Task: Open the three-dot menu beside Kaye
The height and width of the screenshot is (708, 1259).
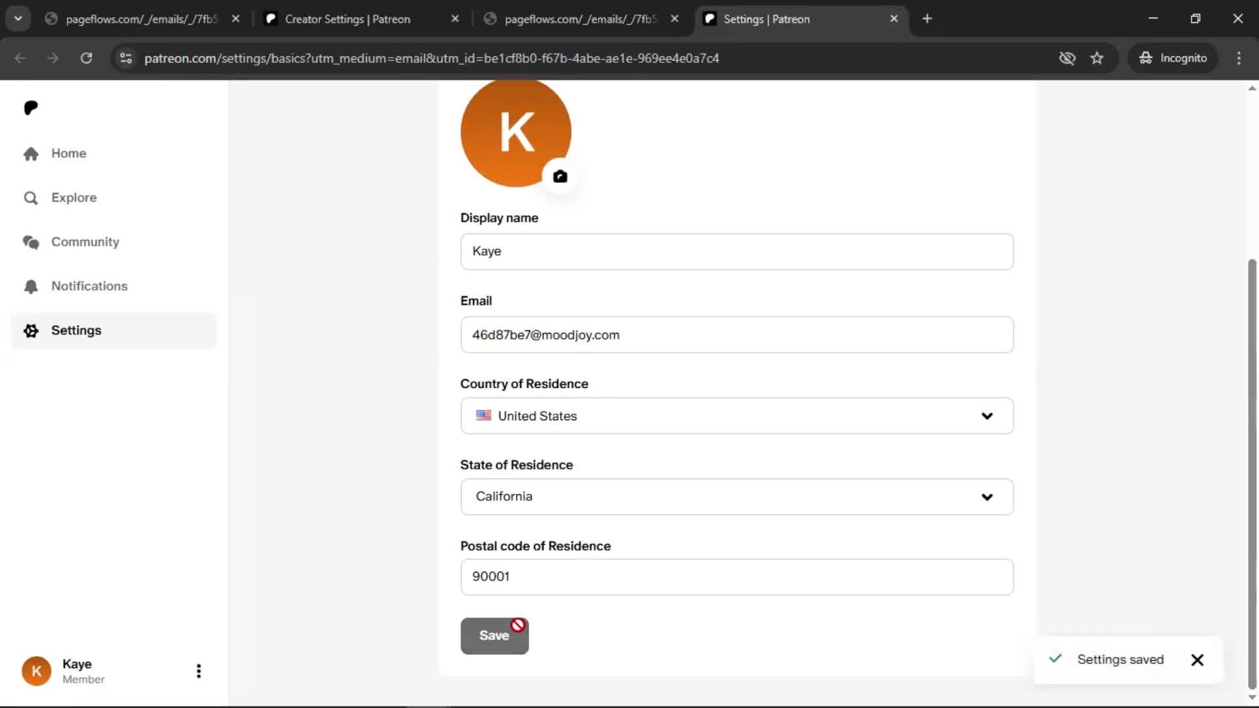Action: click(199, 671)
